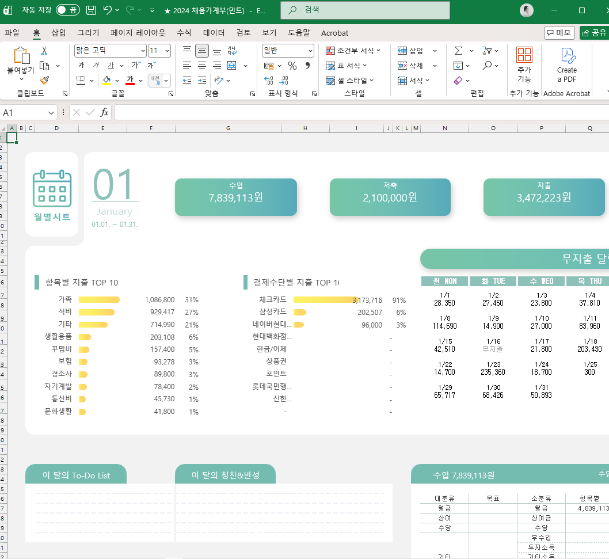Expand the Format cells menu
This screenshot has height=559, width=609.
click(414, 81)
